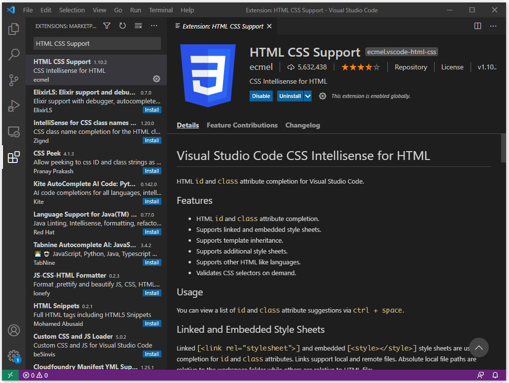
Task: Open the Remote Explorer view
Action: pyautogui.click(x=14, y=131)
